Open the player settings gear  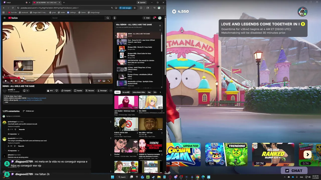(99, 81)
